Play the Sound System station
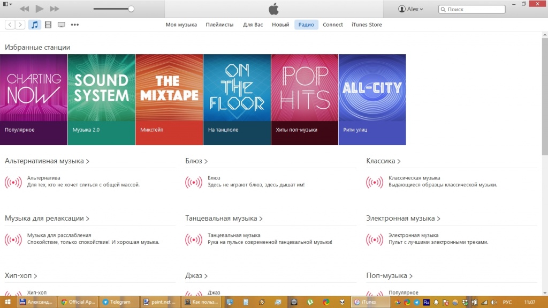548x308 pixels. pyautogui.click(x=101, y=100)
